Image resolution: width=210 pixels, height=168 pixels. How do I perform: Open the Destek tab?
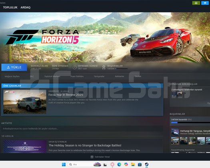[x=138, y=76]
